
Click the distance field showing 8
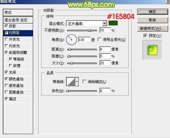(105, 49)
